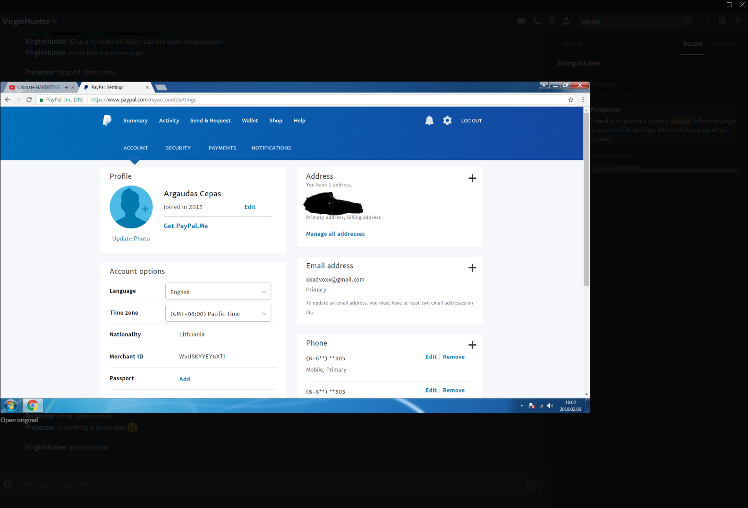Reload the PayPal page
The height and width of the screenshot is (508, 748).
pos(29,100)
